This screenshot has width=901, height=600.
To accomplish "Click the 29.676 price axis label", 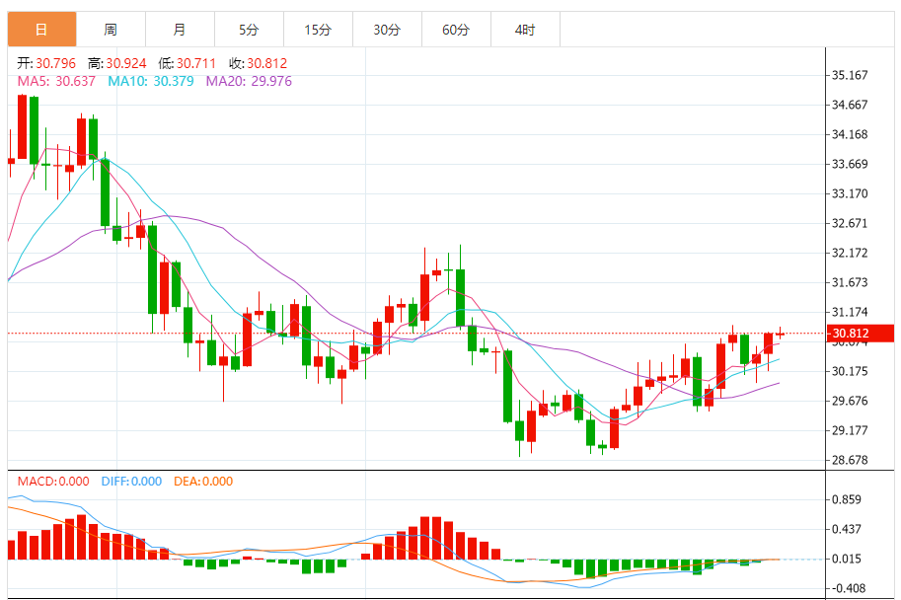I will pyautogui.click(x=850, y=401).
